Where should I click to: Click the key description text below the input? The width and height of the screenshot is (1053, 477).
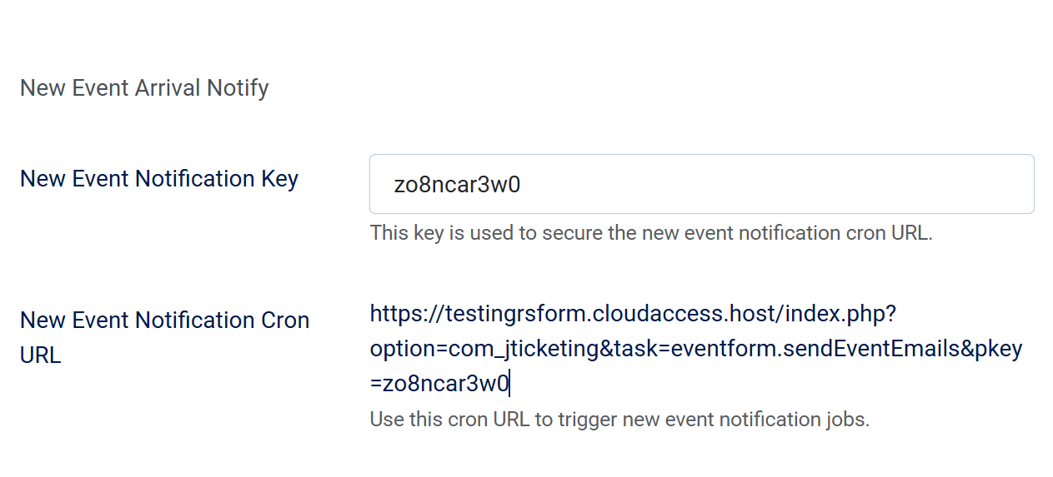click(x=650, y=233)
